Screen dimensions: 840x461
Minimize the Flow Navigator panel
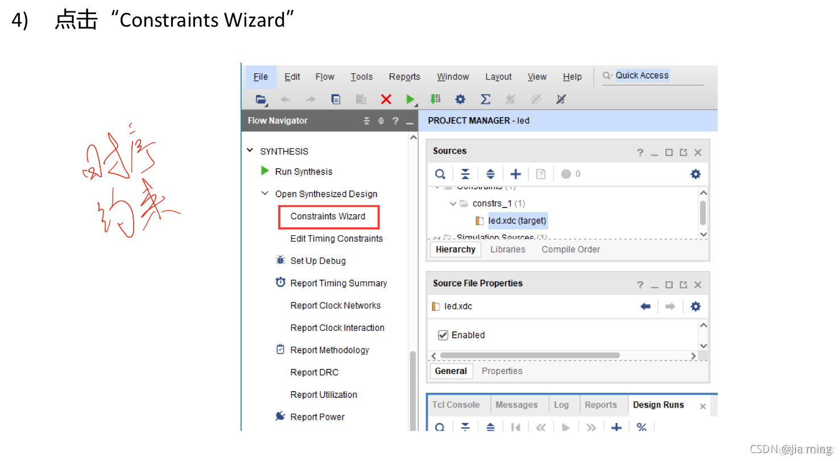pos(409,122)
